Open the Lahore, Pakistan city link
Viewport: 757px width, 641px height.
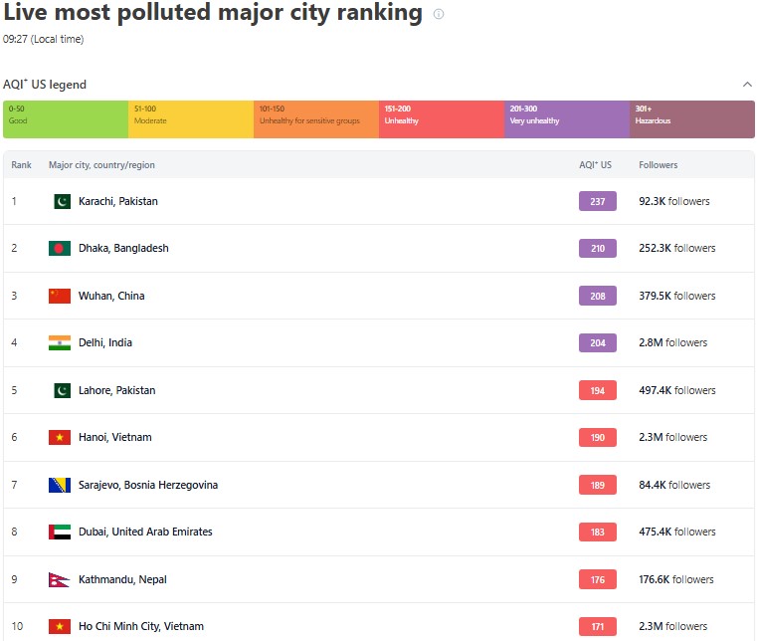(x=116, y=390)
